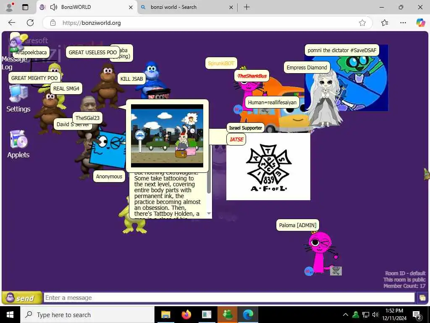
Task: Mute the BonziWORLD tab audio
Action: coord(54,7)
